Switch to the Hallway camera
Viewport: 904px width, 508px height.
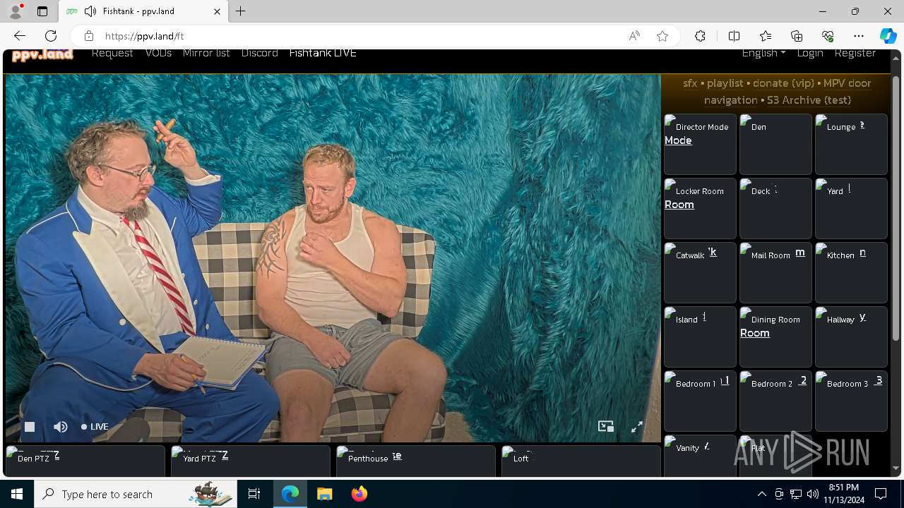coord(851,337)
